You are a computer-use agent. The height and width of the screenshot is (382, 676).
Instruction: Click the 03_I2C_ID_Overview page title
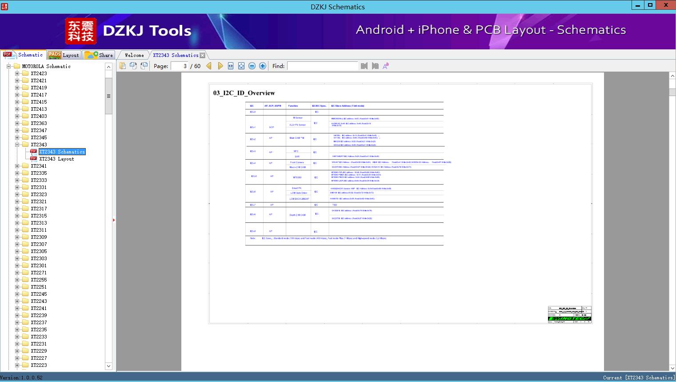(x=244, y=93)
